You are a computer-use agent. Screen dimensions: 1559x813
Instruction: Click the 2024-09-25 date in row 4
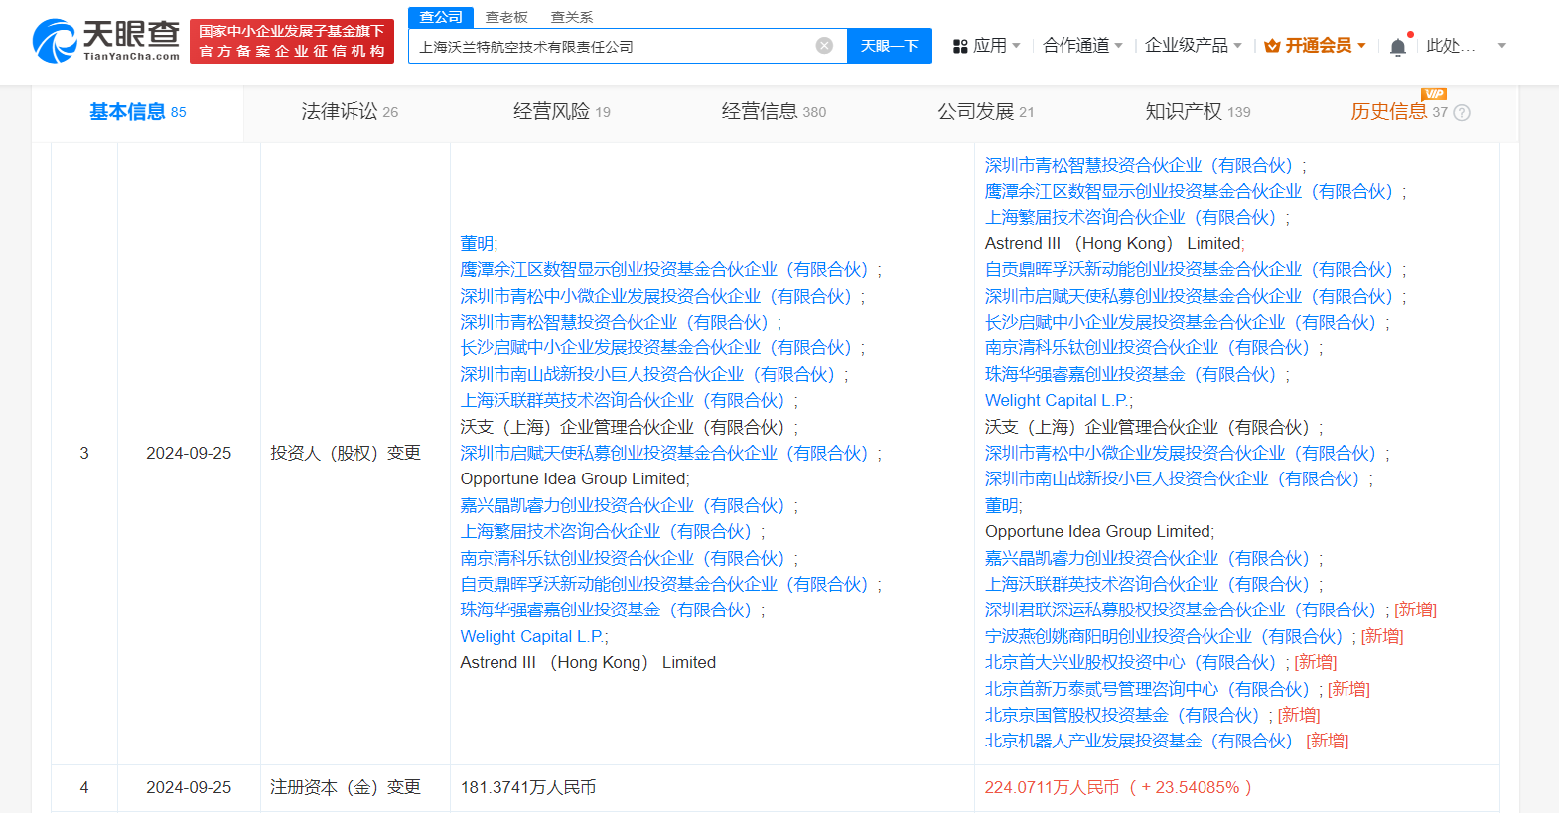coord(189,787)
